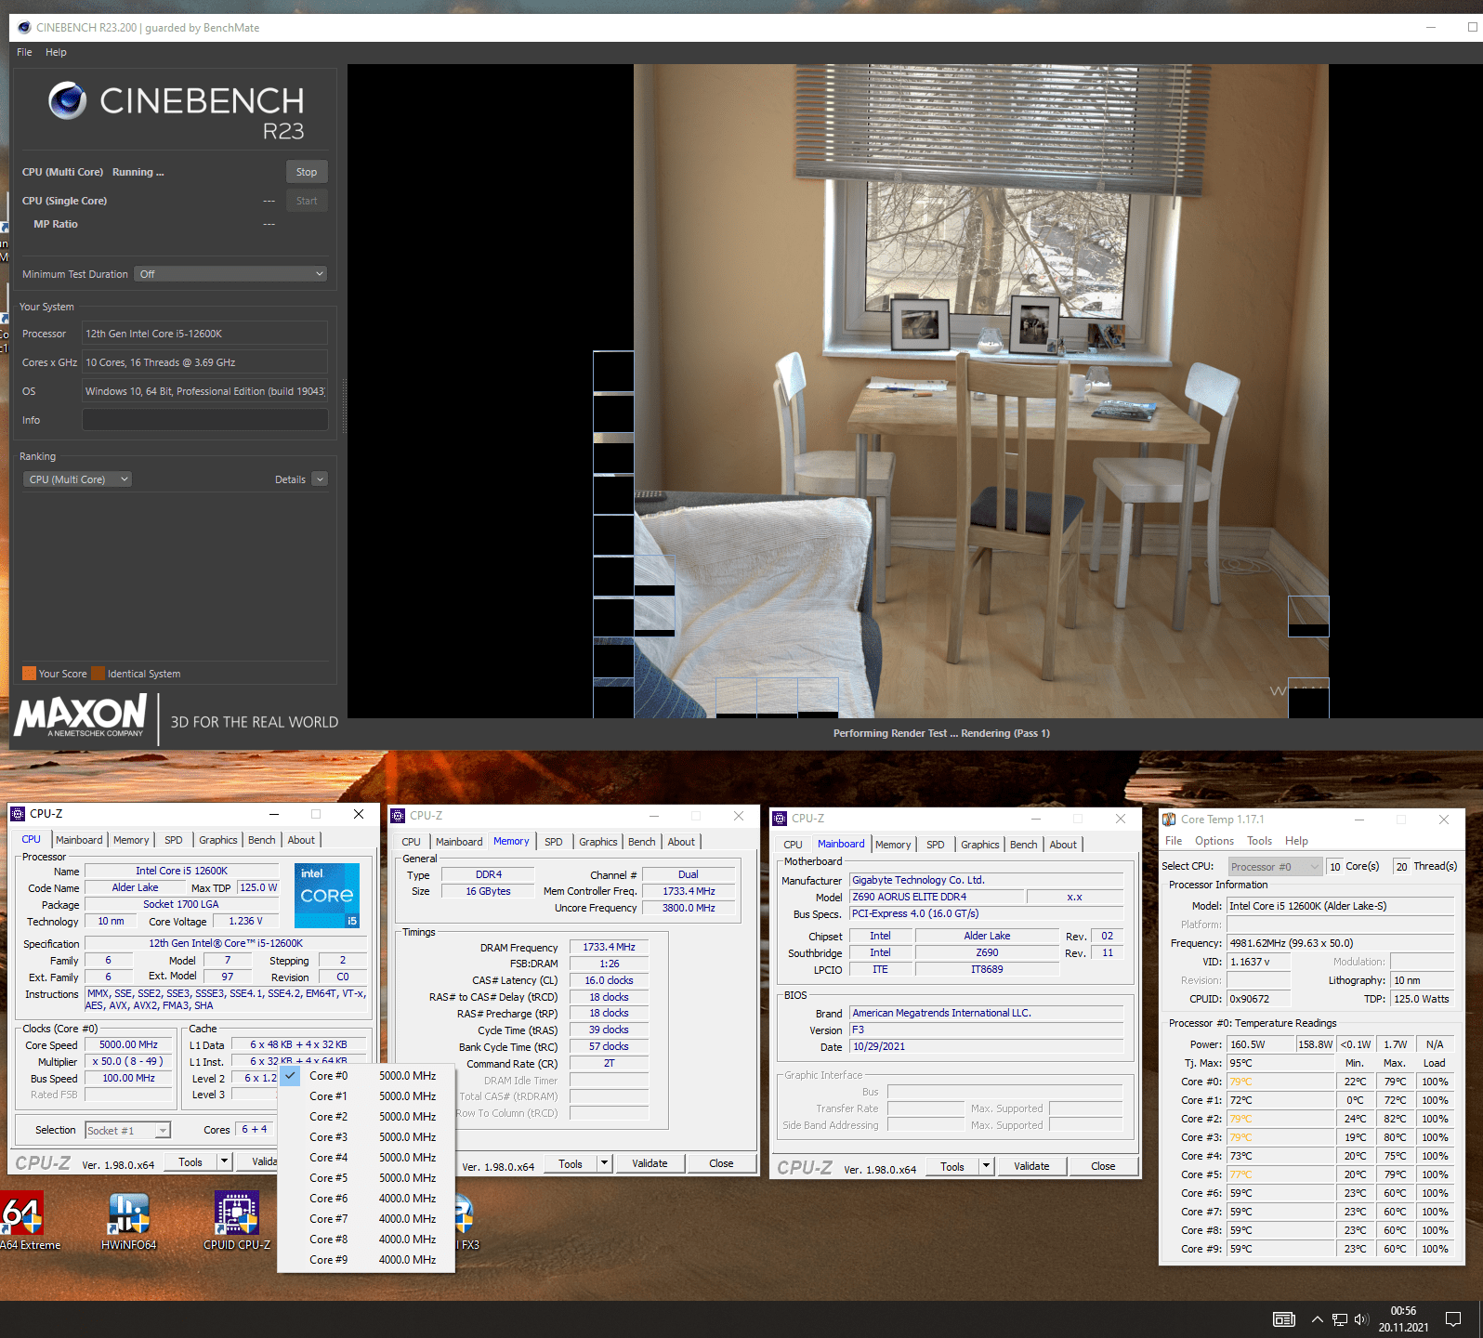
Task: Open the Action Center notifications icon
Action: [1453, 1319]
